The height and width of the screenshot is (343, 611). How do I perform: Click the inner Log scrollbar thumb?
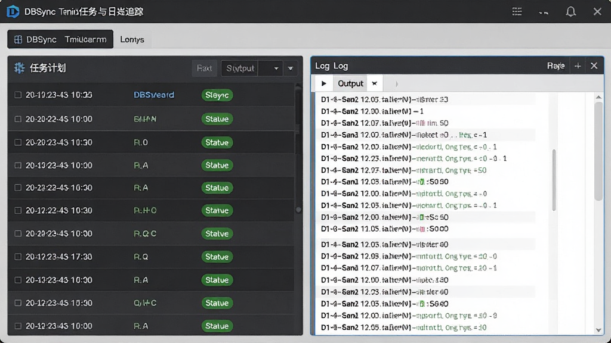pyautogui.click(x=554, y=180)
